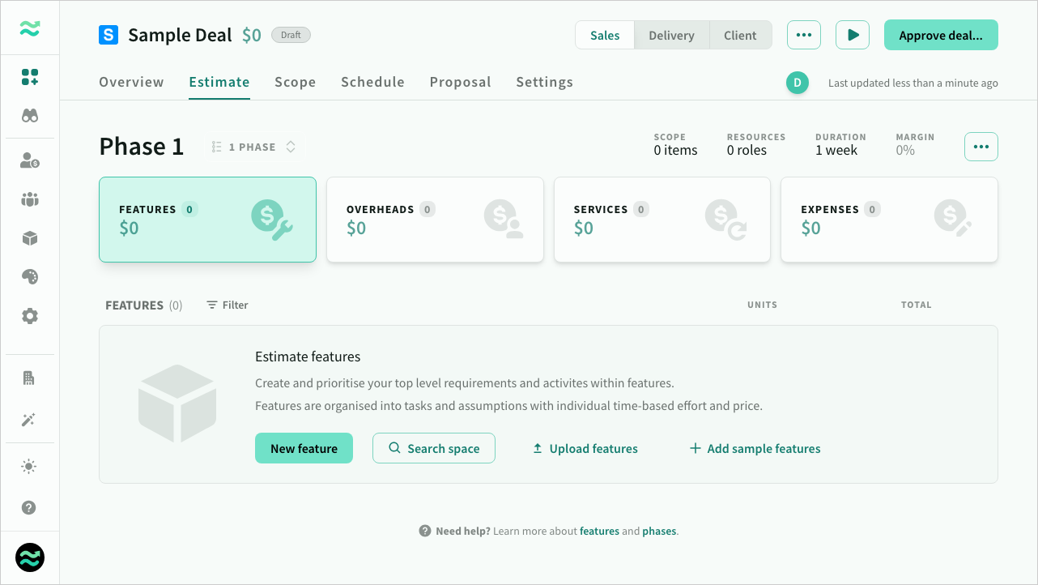Viewport: 1038px width, 585px height.
Task: Click the magic wand icon in sidebar
Action: [30, 420]
